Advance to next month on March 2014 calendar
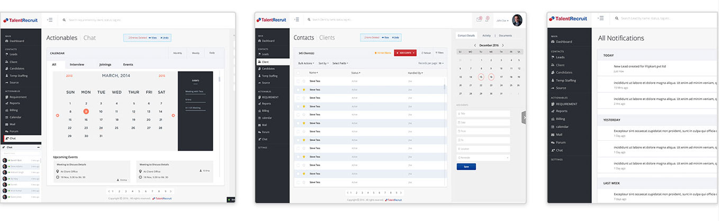The width and height of the screenshot is (719, 221). pyautogui.click(x=173, y=115)
